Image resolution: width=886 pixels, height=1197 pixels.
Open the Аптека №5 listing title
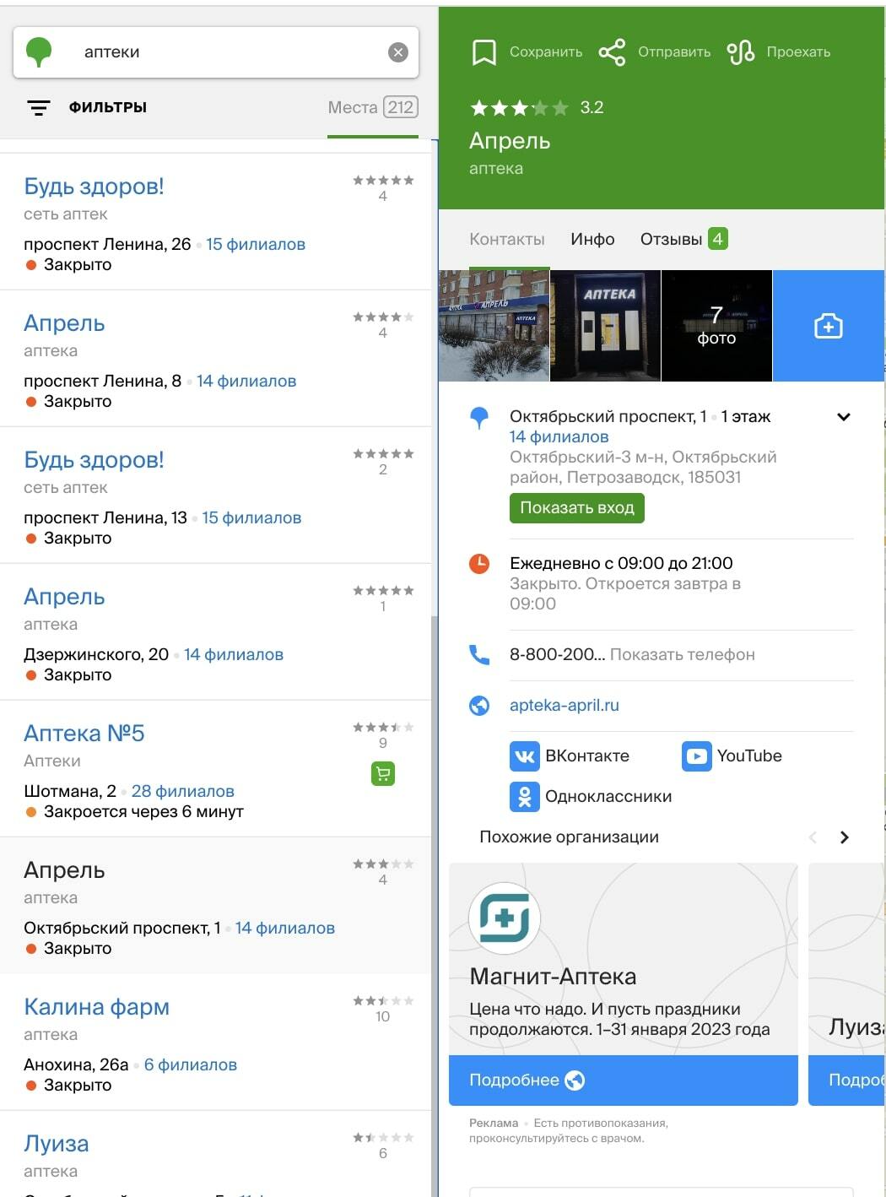click(84, 734)
